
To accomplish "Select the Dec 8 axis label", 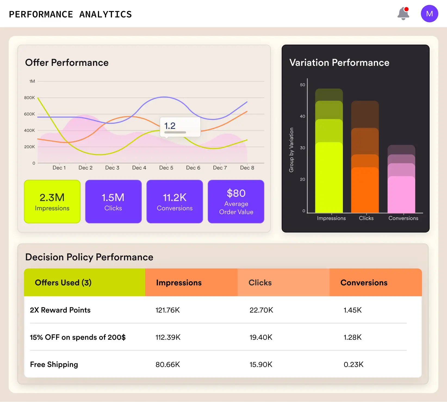I will 247,168.
